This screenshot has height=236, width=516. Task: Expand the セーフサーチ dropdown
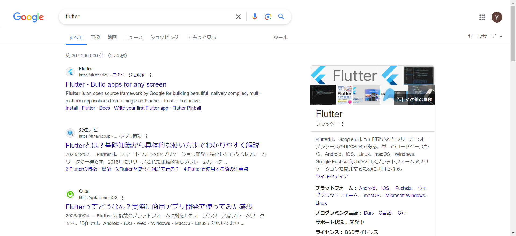tap(485, 36)
